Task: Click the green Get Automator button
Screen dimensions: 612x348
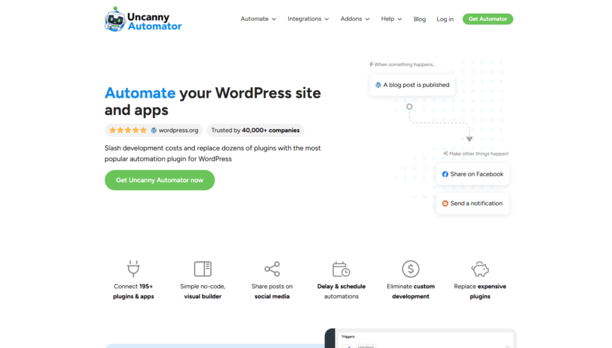Action: pyautogui.click(x=488, y=19)
